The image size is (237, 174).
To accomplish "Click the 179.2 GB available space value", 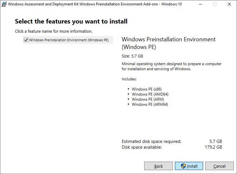I will (x=213, y=147).
